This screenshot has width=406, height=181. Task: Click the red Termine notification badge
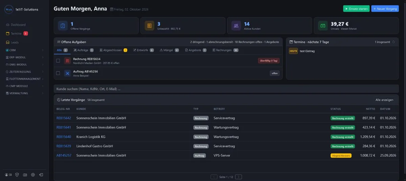[x=26, y=34]
